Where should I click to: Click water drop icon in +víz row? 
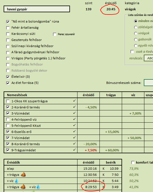[16, 181]
